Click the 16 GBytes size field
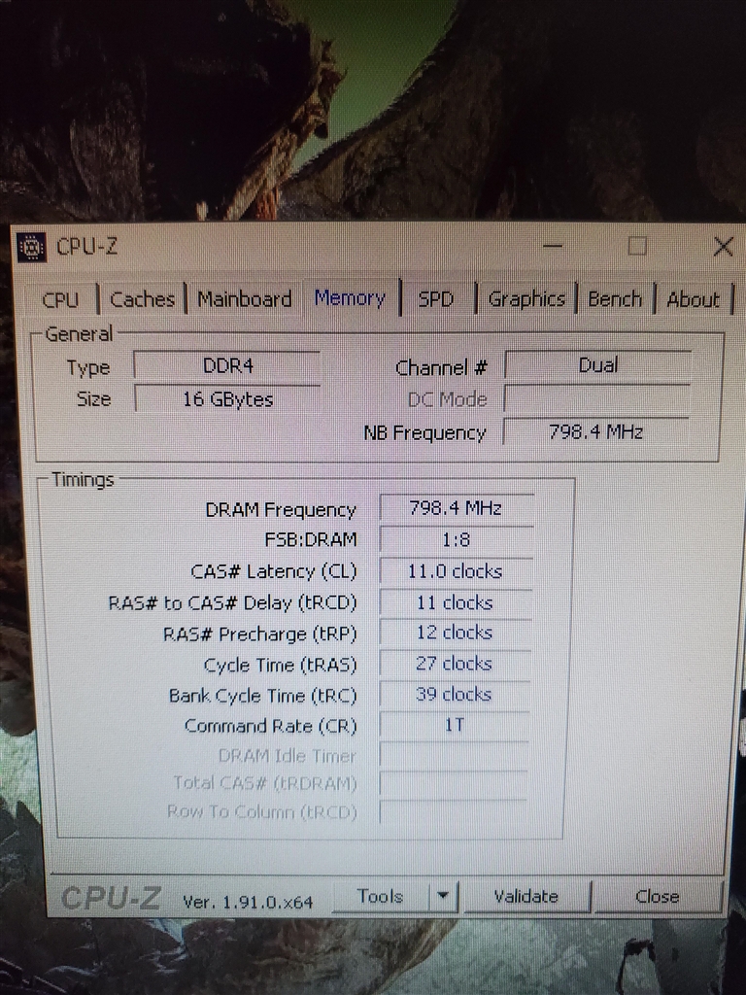Viewport: 746px width, 995px height. coord(227,399)
